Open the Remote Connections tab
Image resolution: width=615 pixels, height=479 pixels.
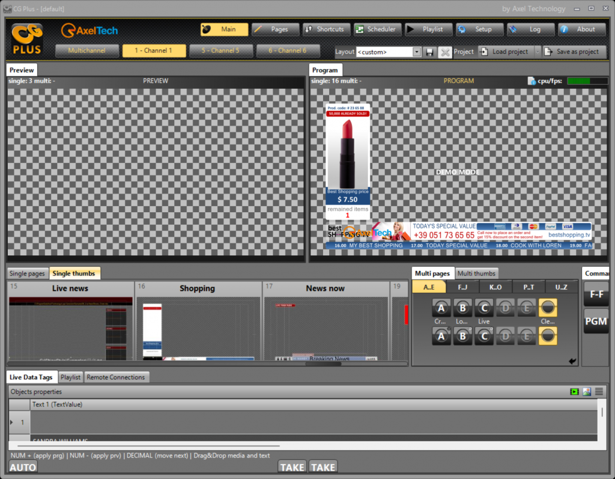pos(116,377)
